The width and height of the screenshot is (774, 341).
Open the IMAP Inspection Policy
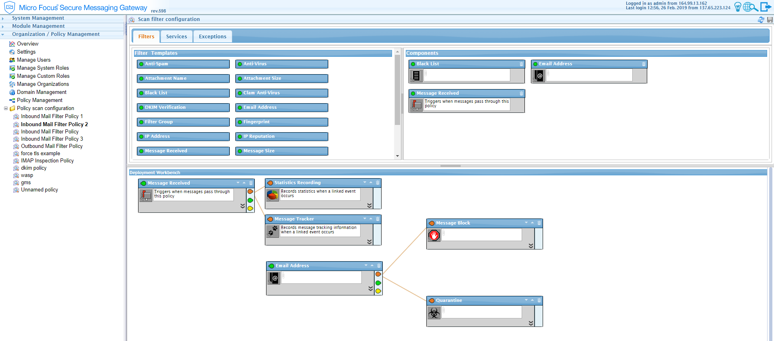[47, 160]
